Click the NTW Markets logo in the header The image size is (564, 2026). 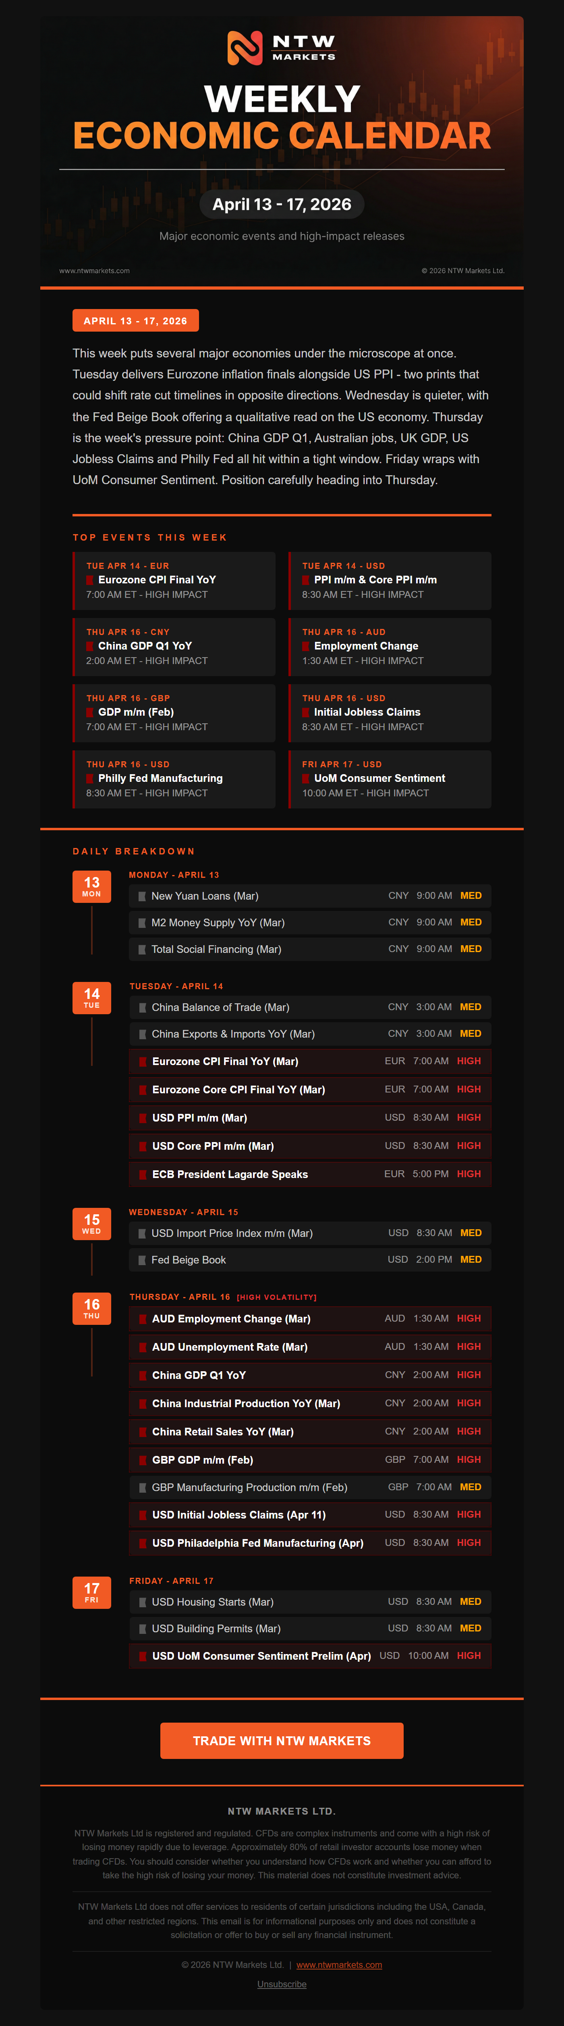(282, 48)
